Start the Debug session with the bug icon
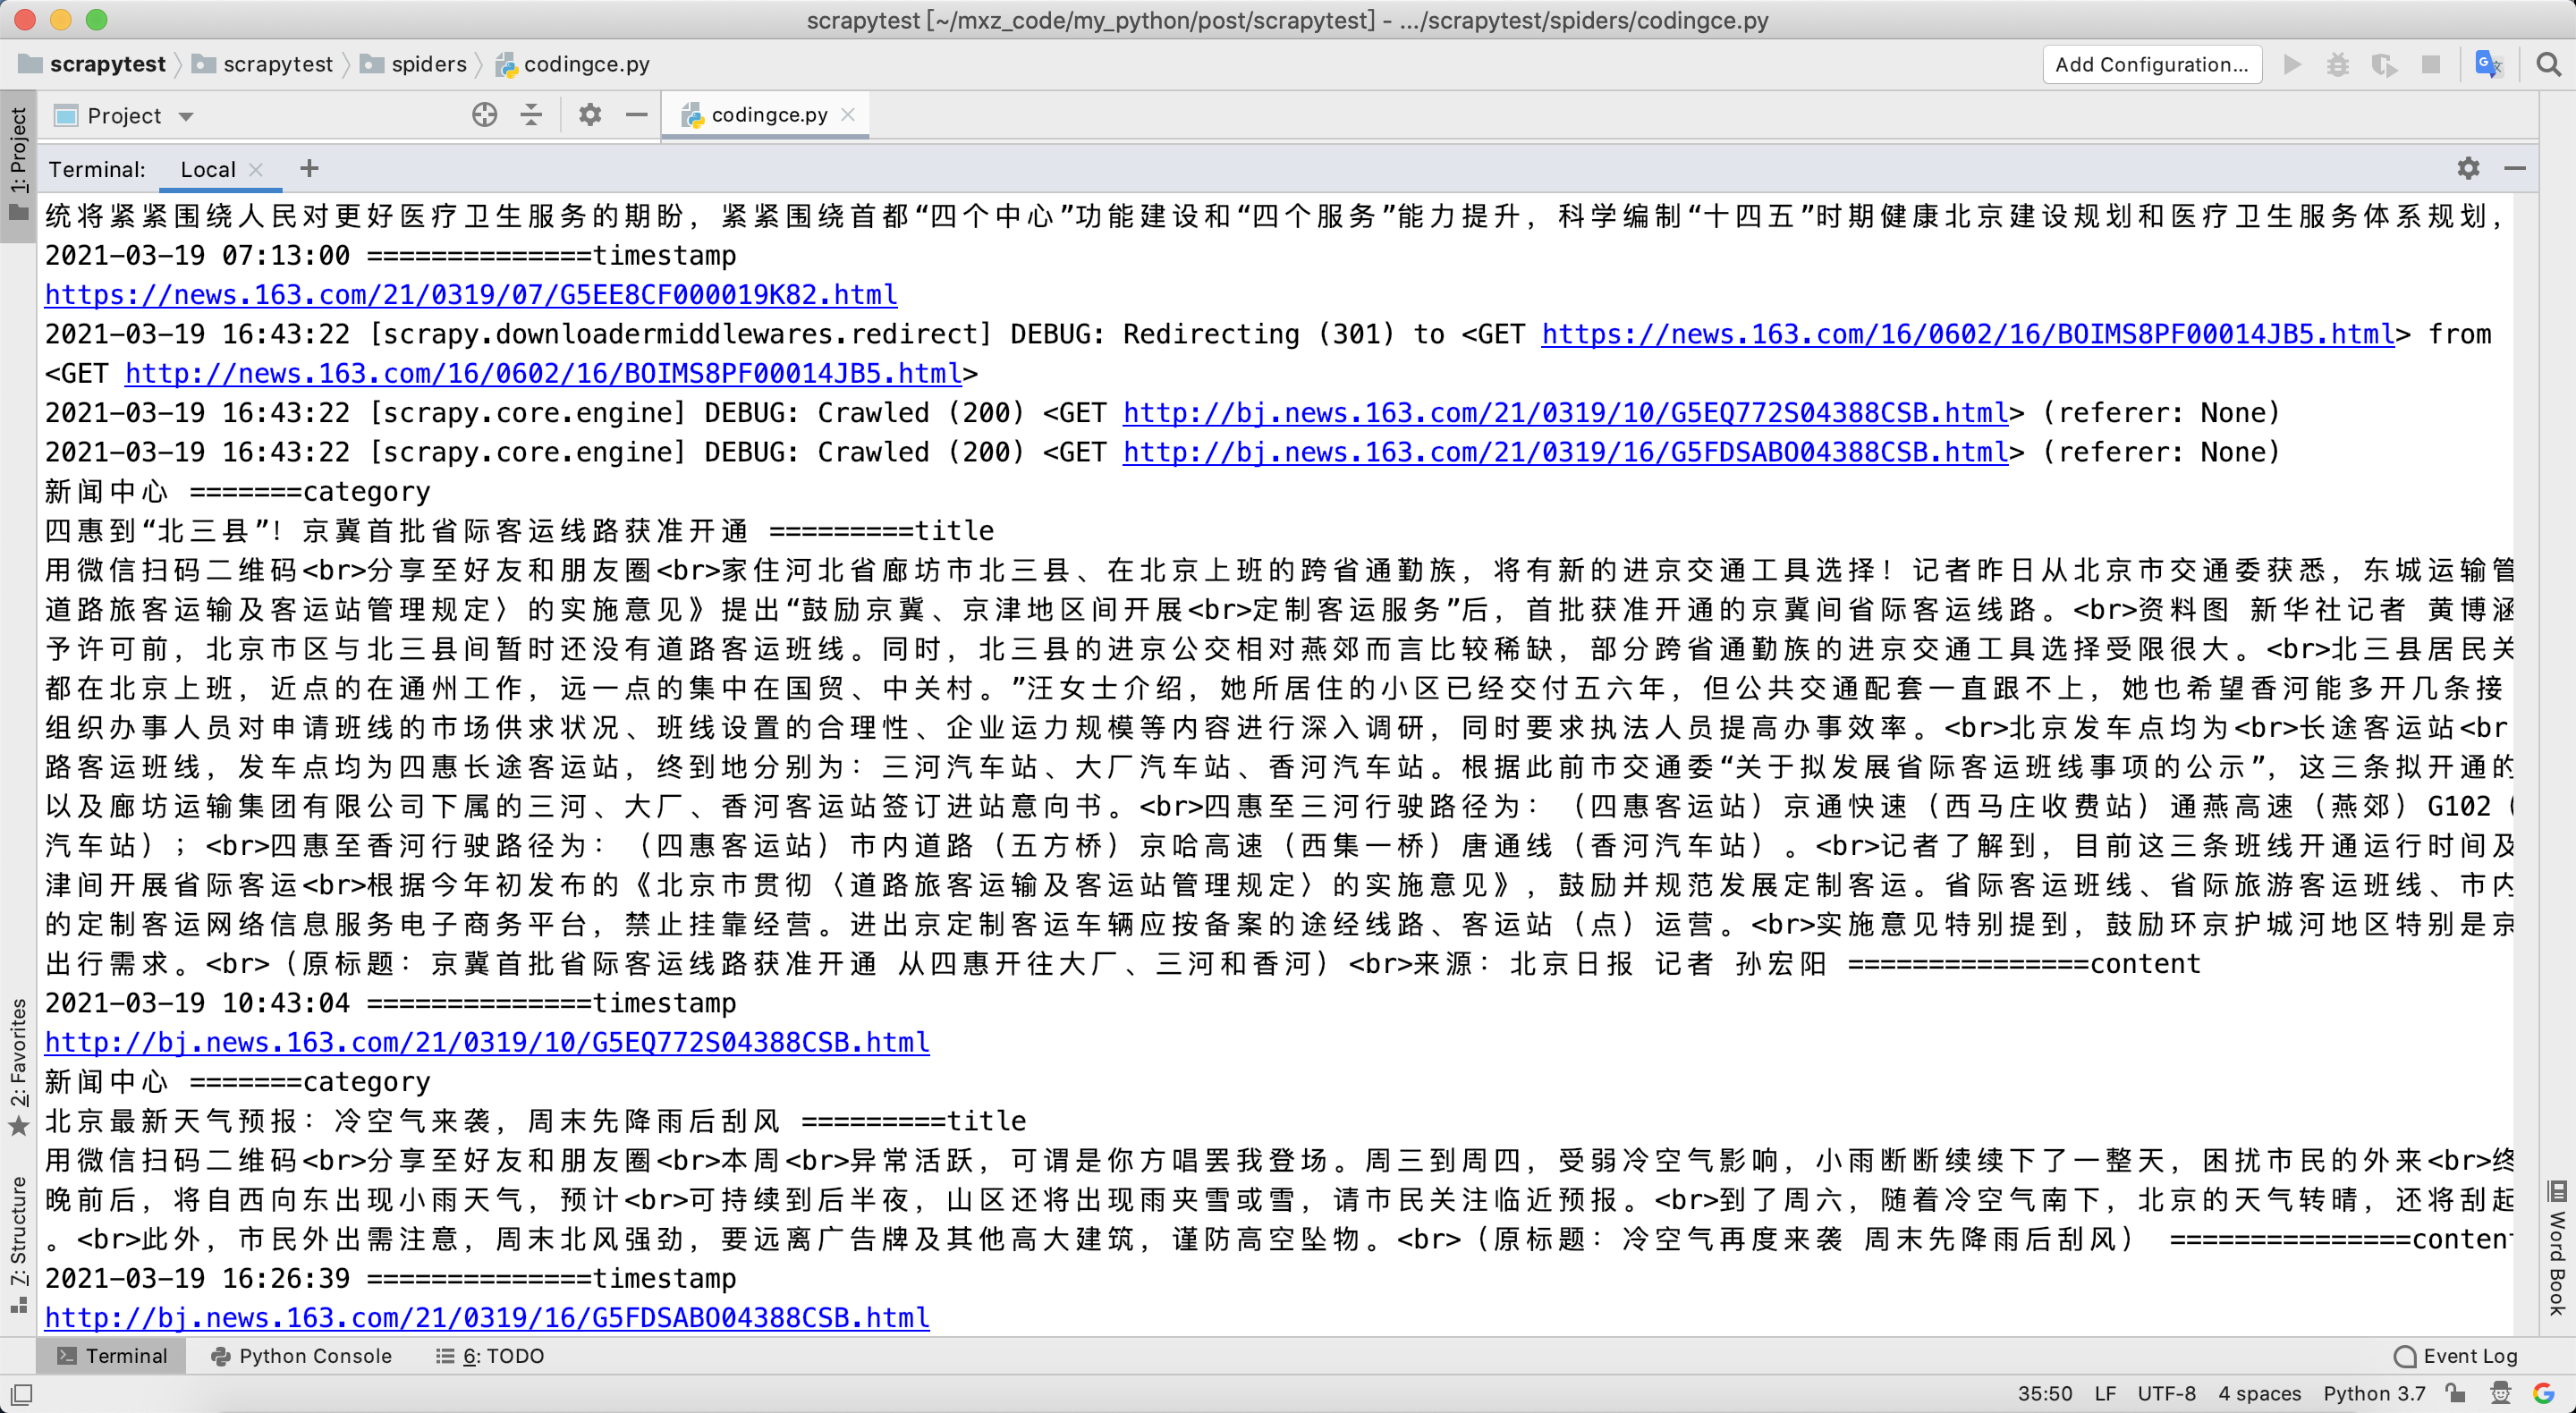The height and width of the screenshot is (1413, 2576). pyautogui.click(x=2339, y=65)
